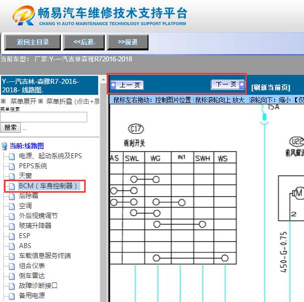
Task: Open 故障诊断接口 tree item
Action: [38, 286]
